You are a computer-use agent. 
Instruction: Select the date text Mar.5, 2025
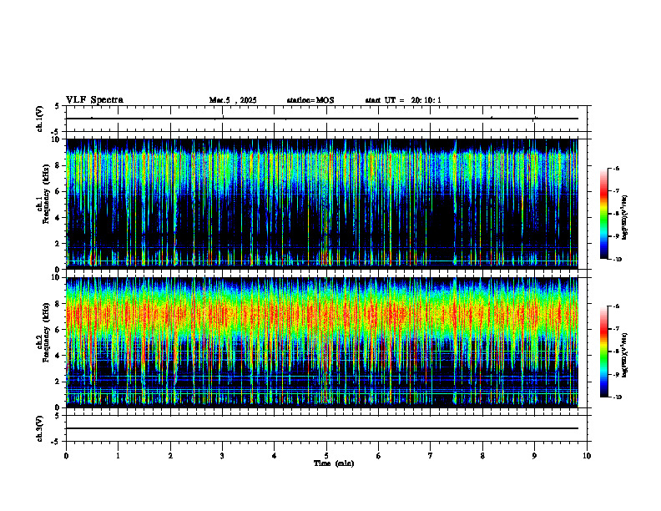(x=233, y=100)
